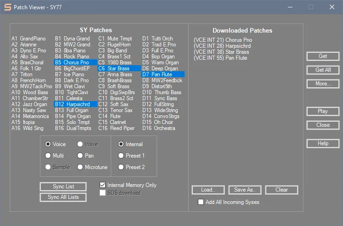343x226 pixels.
Task: Click Sync All Lists button
Action: pyautogui.click(x=63, y=197)
